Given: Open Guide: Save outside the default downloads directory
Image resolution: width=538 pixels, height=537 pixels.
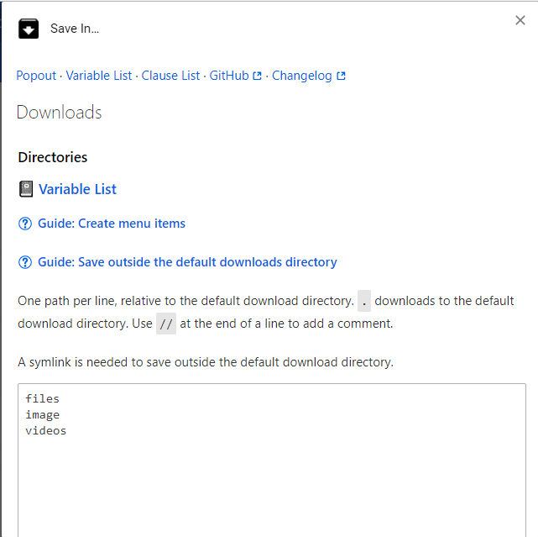Looking at the screenshot, I should (x=187, y=262).
